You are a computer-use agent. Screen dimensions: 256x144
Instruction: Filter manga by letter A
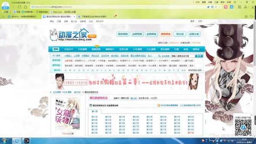coord(66,70)
